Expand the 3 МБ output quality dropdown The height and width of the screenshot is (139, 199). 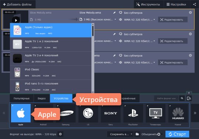[98, 20]
